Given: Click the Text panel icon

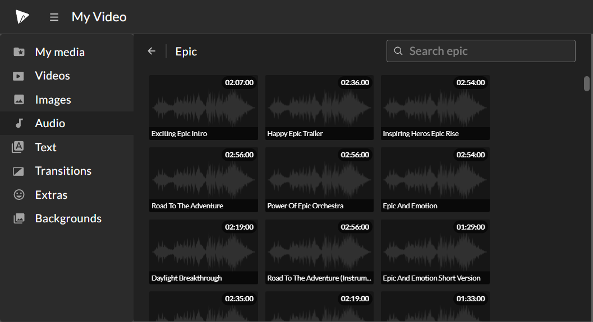Looking at the screenshot, I should (x=18, y=147).
